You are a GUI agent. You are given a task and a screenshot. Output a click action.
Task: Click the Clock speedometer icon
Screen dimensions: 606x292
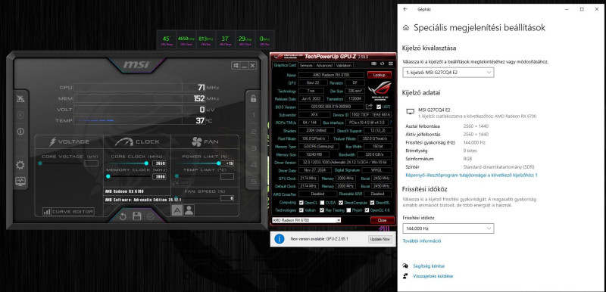[x=124, y=141]
